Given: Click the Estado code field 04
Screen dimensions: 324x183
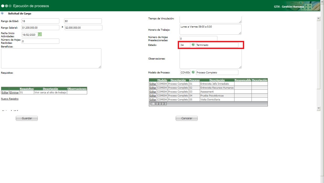Looking at the screenshot, I should coord(185,45).
